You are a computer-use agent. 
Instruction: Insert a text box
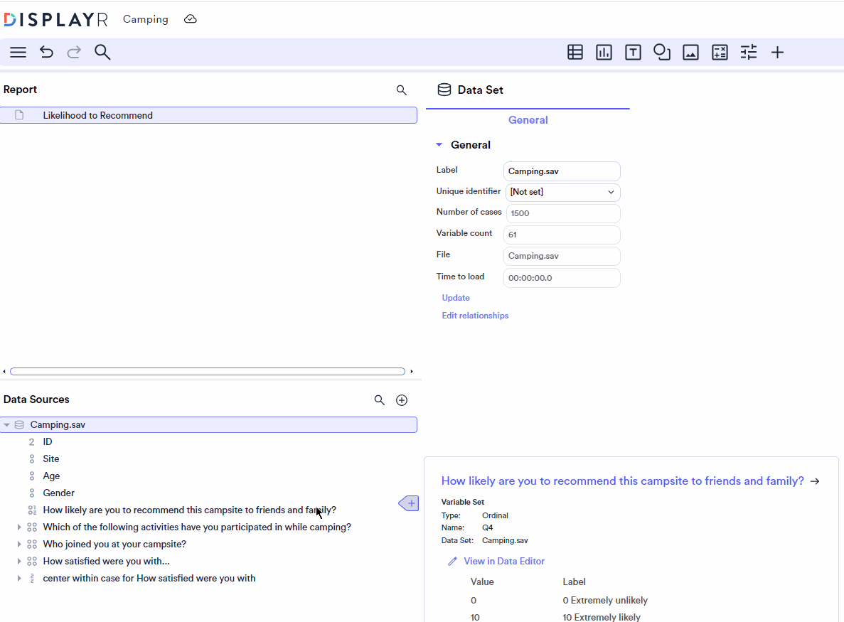click(633, 52)
